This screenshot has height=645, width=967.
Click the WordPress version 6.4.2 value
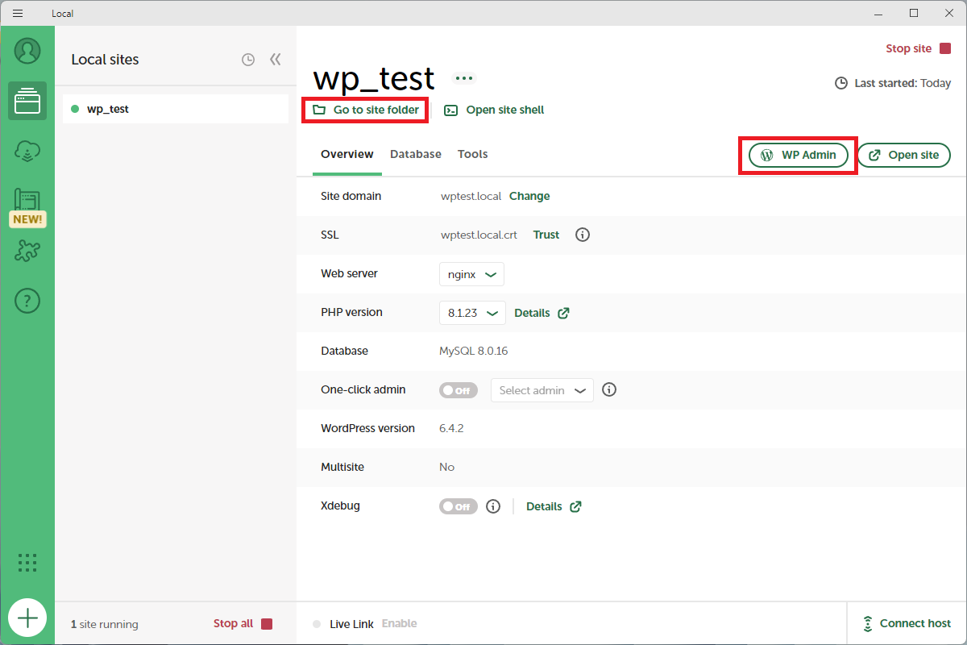click(x=451, y=428)
